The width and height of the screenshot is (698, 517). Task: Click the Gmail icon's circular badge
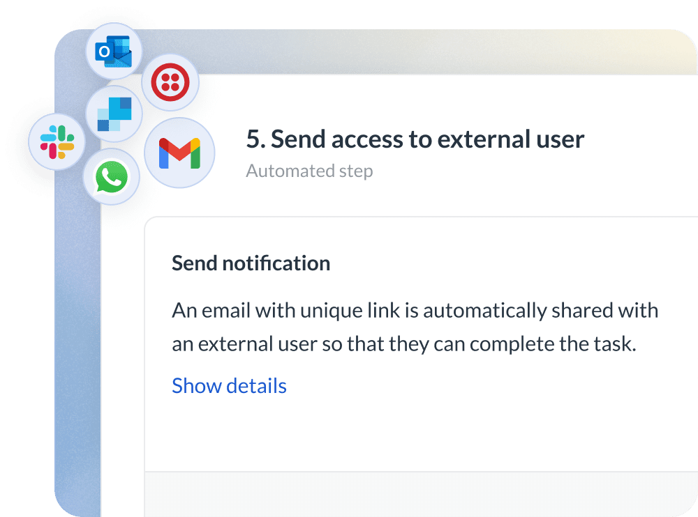point(179,151)
